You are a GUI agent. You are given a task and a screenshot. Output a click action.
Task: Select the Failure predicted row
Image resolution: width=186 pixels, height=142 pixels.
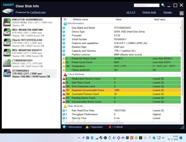[x=122, y=70]
